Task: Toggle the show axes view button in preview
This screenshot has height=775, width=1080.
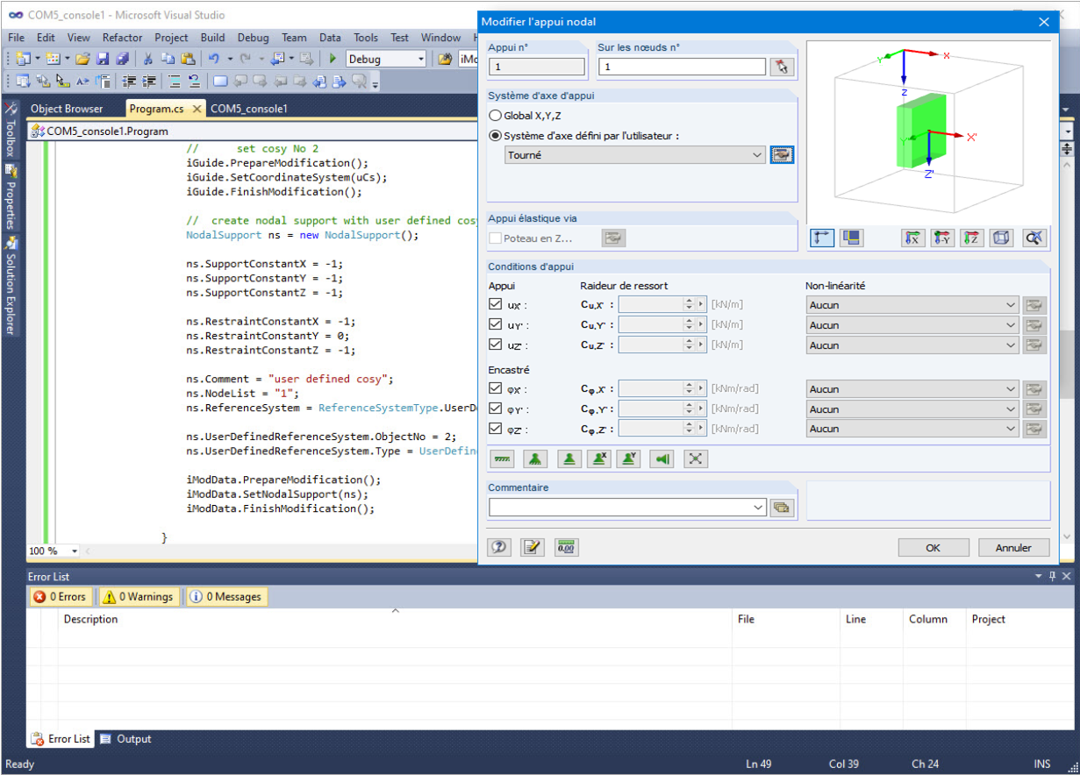Action: click(x=822, y=238)
